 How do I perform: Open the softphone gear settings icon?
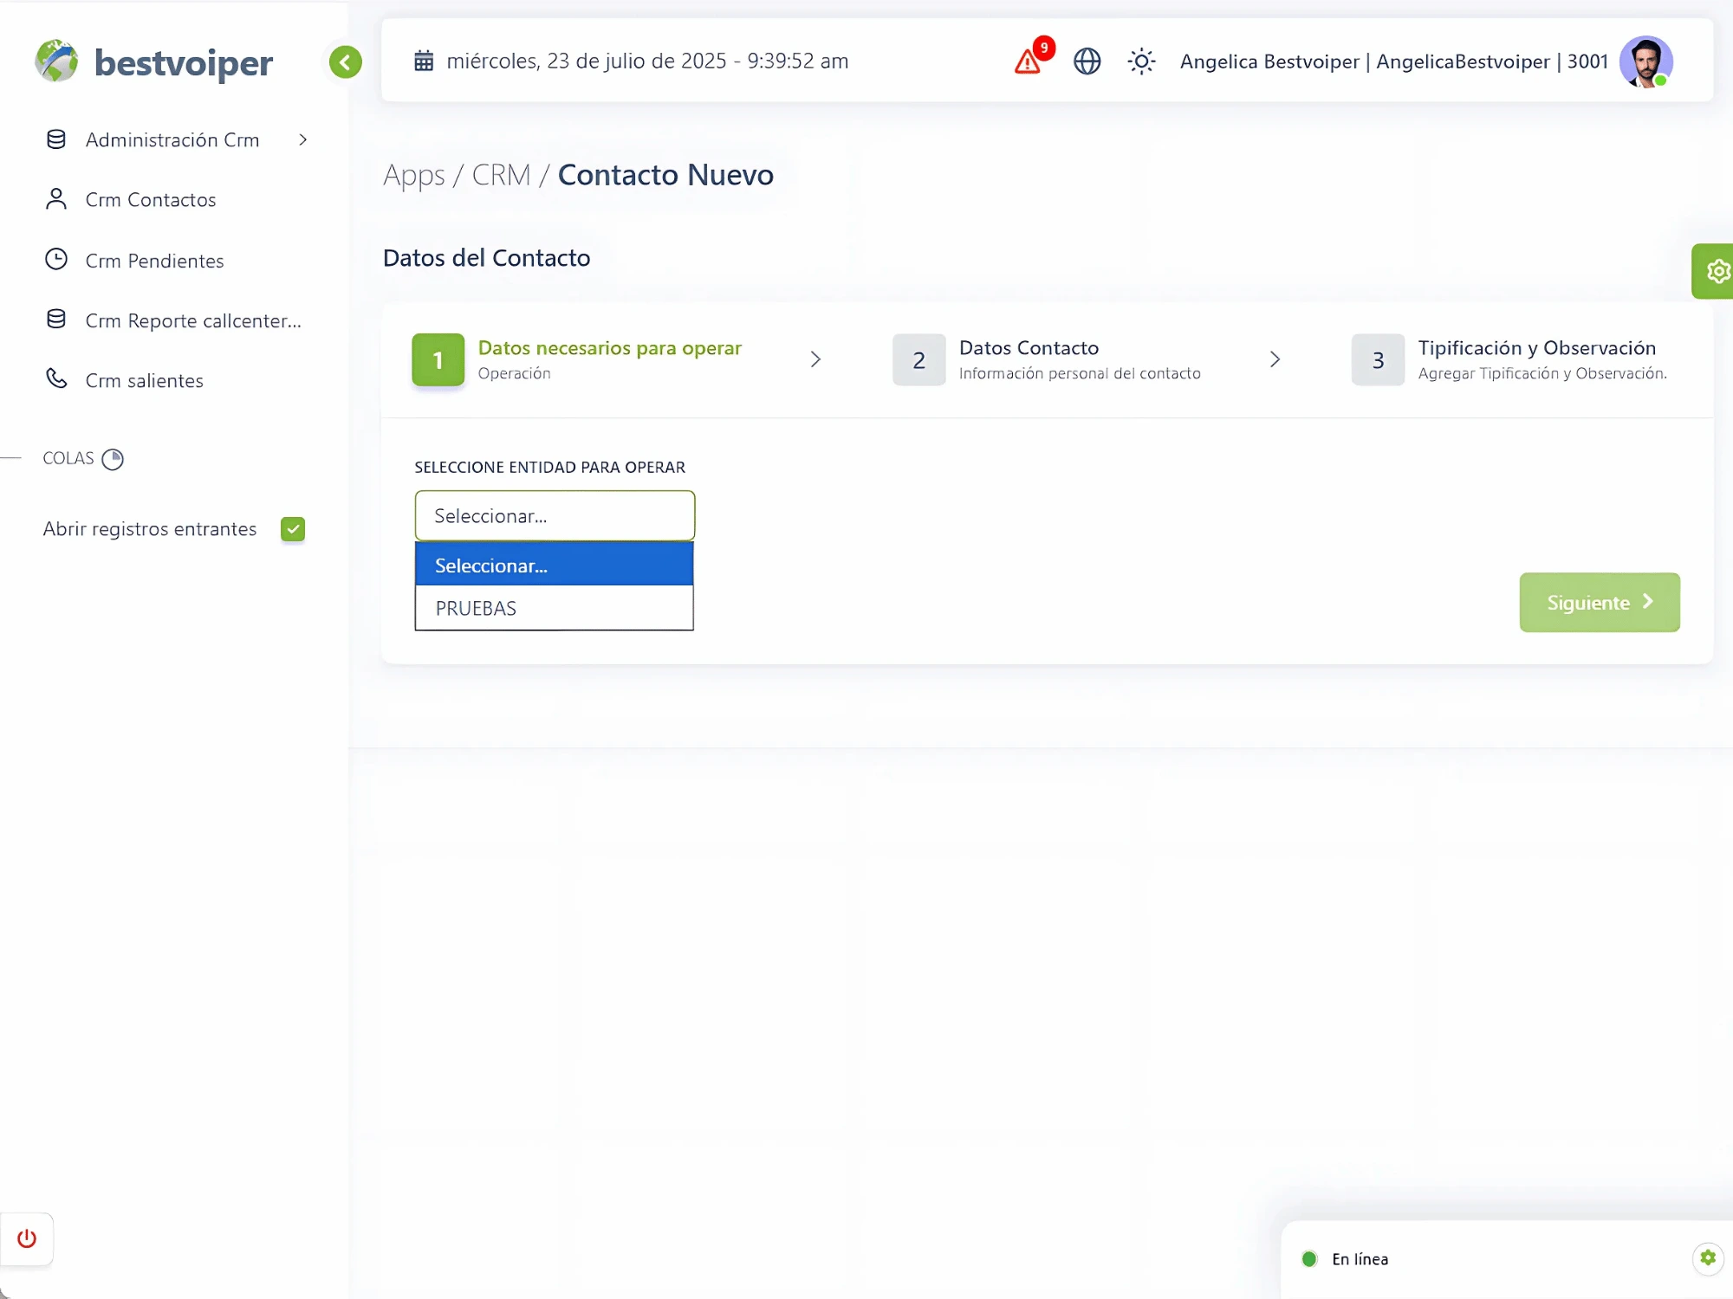(1707, 1257)
